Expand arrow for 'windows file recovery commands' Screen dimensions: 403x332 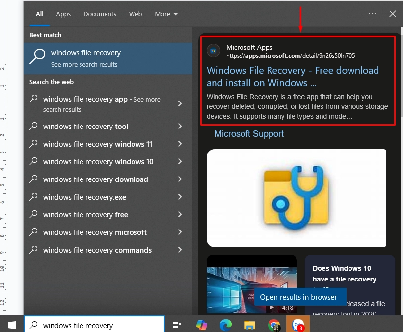180,250
